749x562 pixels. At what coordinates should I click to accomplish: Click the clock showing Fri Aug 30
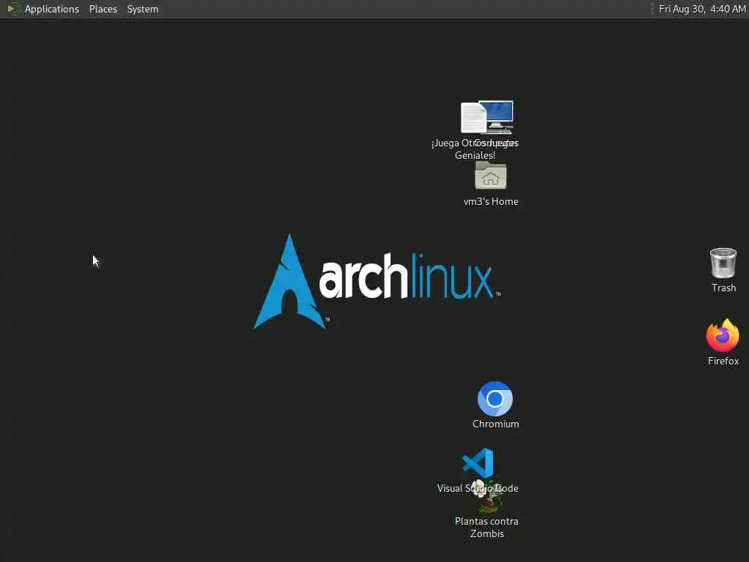pos(701,9)
